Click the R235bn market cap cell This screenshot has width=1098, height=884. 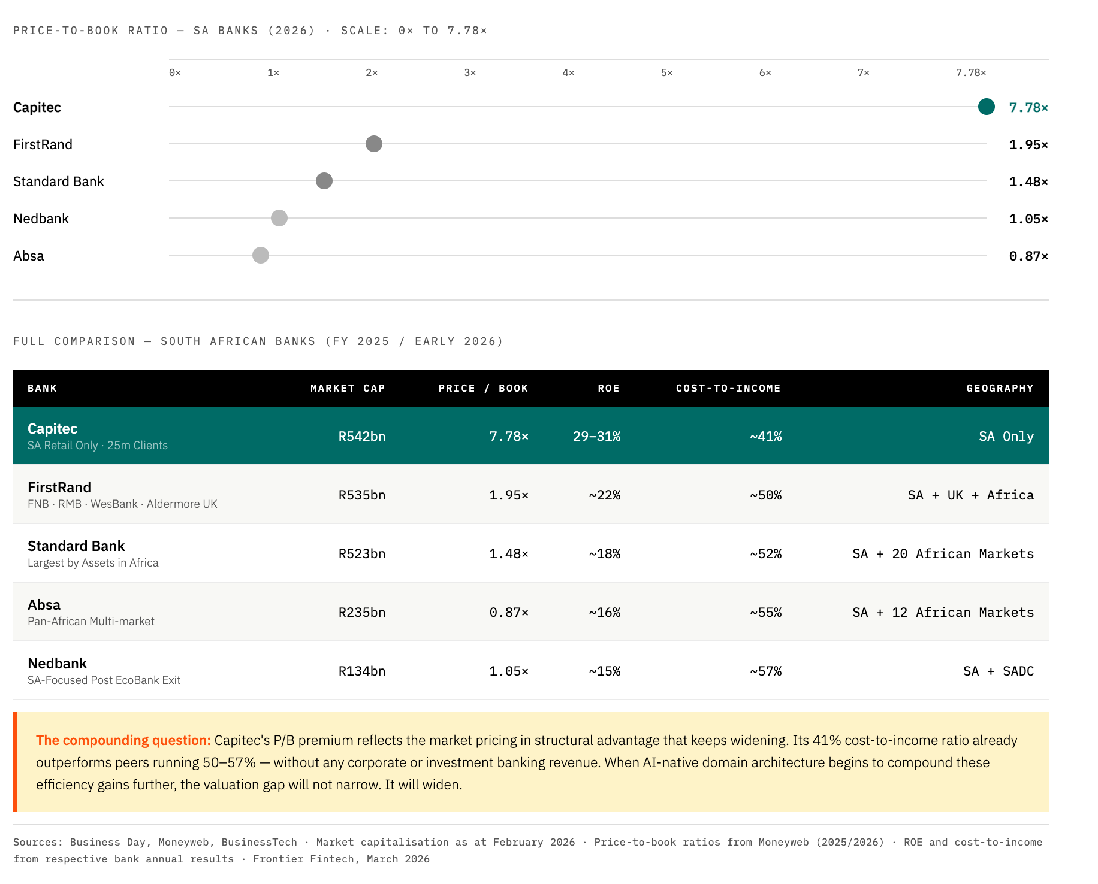point(361,612)
